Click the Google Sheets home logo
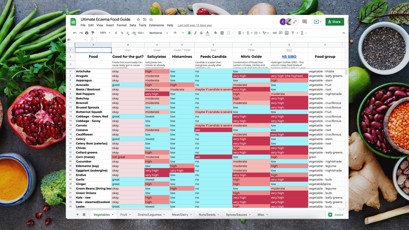 [x=73, y=22]
